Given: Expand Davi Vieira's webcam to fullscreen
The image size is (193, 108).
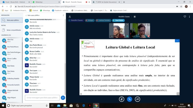Looking at the screenshot, I should point(127,25).
